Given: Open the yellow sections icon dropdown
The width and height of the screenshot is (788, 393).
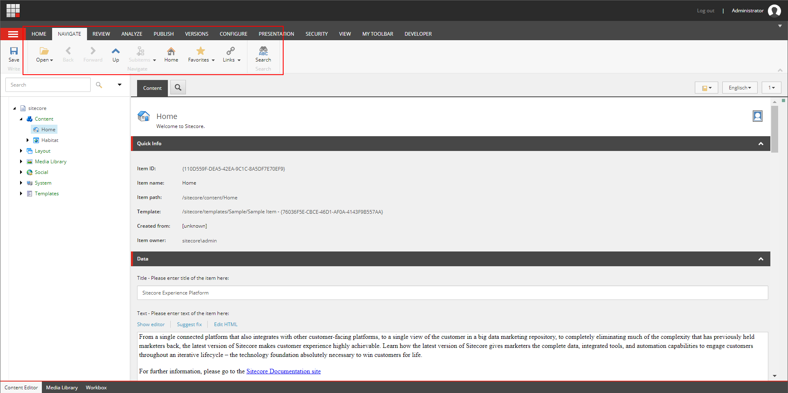Looking at the screenshot, I should pyautogui.click(x=706, y=88).
